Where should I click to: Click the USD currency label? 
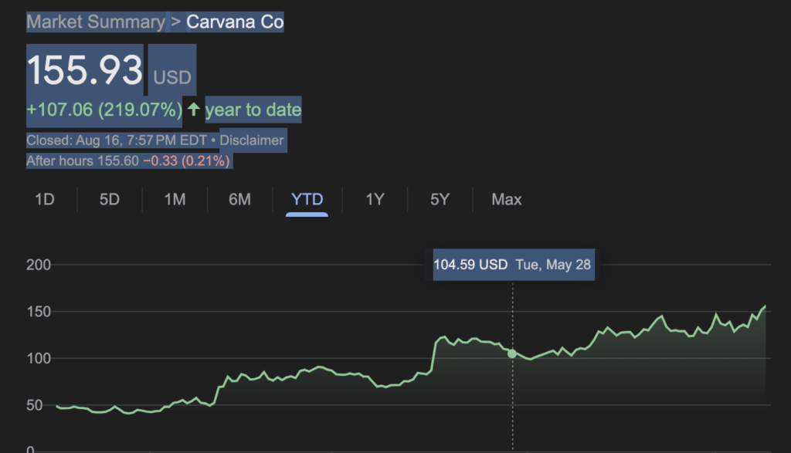pos(172,78)
